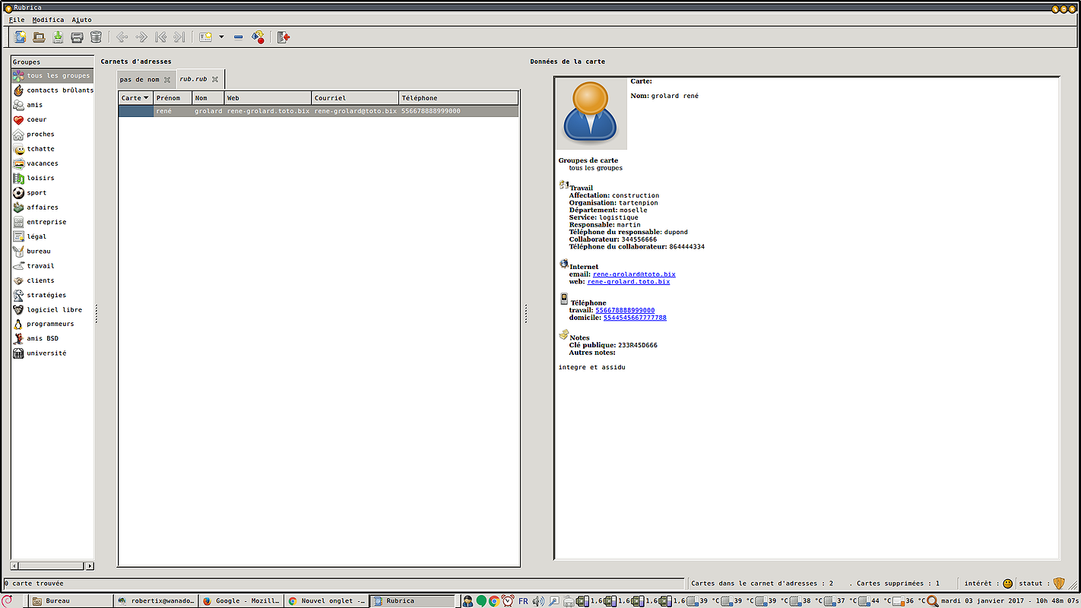This screenshot has width=1081, height=608.
Task: Select the 'vacances' group
Action: [x=52, y=163]
